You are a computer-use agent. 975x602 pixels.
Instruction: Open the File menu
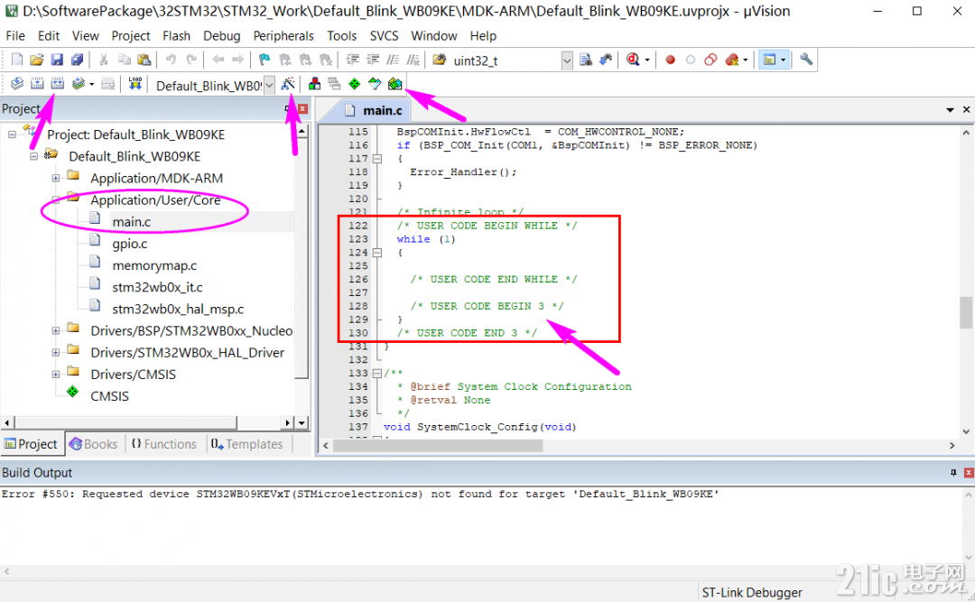[x=15, y=36]
